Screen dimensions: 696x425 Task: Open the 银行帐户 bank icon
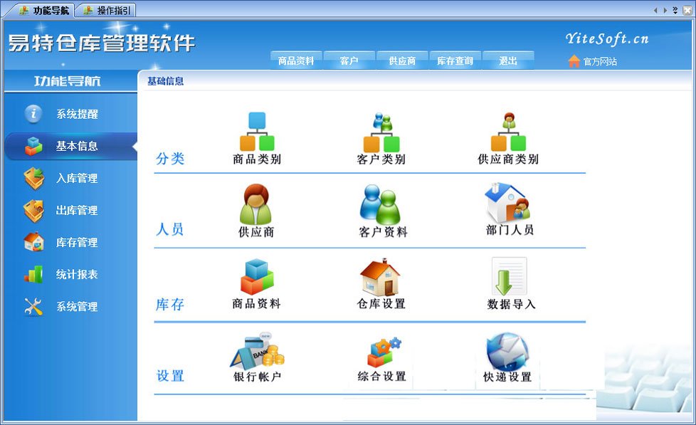(257, 350)
